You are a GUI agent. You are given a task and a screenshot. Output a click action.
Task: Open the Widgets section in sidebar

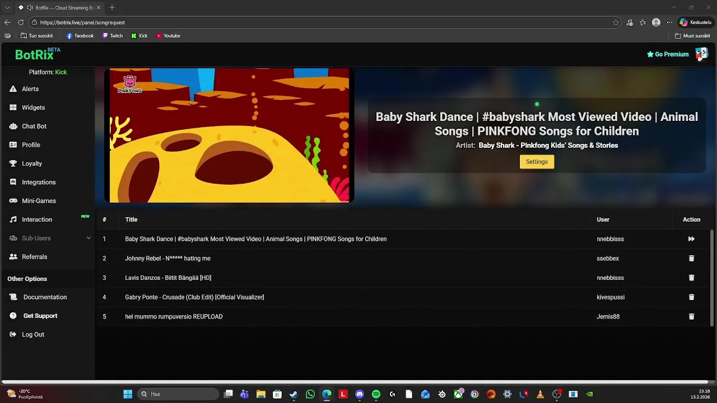tap(33, 107)
